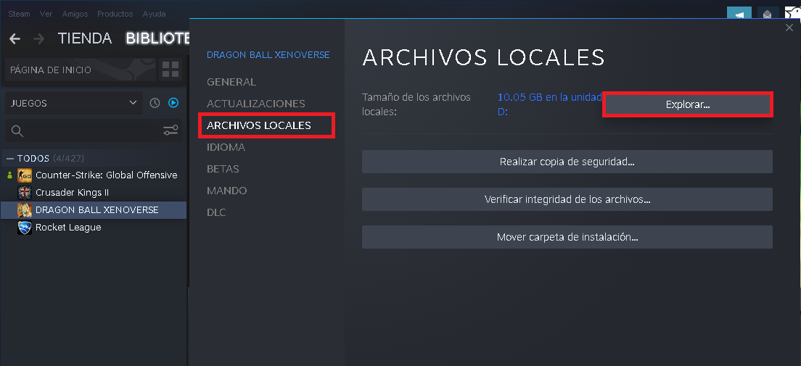Click Mover carpeta de instalación...
801x366 pixels.
click(x=567, y=237)
